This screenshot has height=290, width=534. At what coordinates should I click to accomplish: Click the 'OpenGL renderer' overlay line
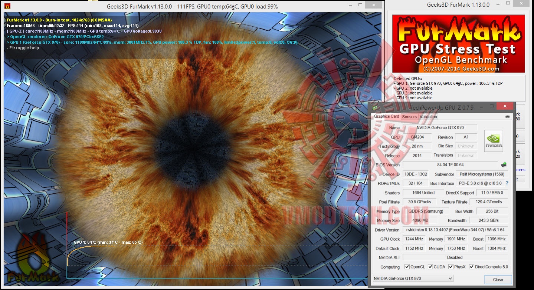tap(55, 37)
